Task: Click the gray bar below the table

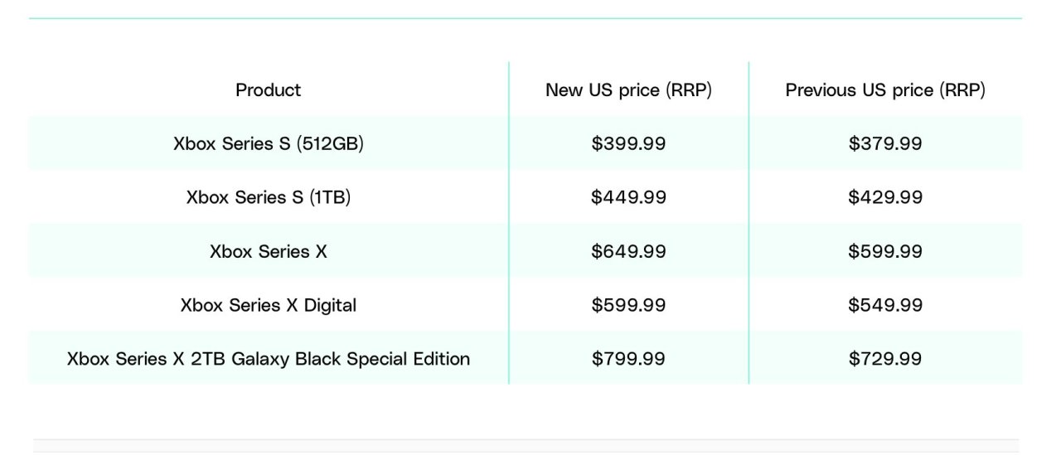Action: click(x=526, y=446)
